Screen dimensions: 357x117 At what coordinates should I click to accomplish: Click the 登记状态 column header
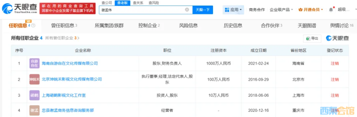point(335,50)
